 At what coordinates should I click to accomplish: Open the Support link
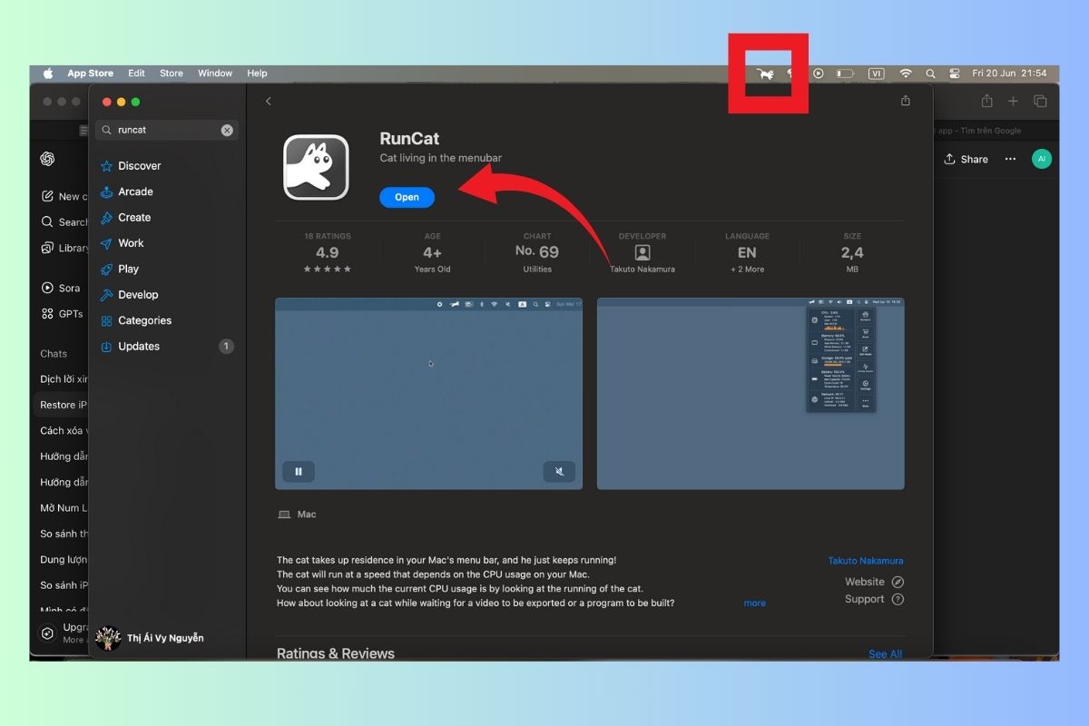point(875,599)
